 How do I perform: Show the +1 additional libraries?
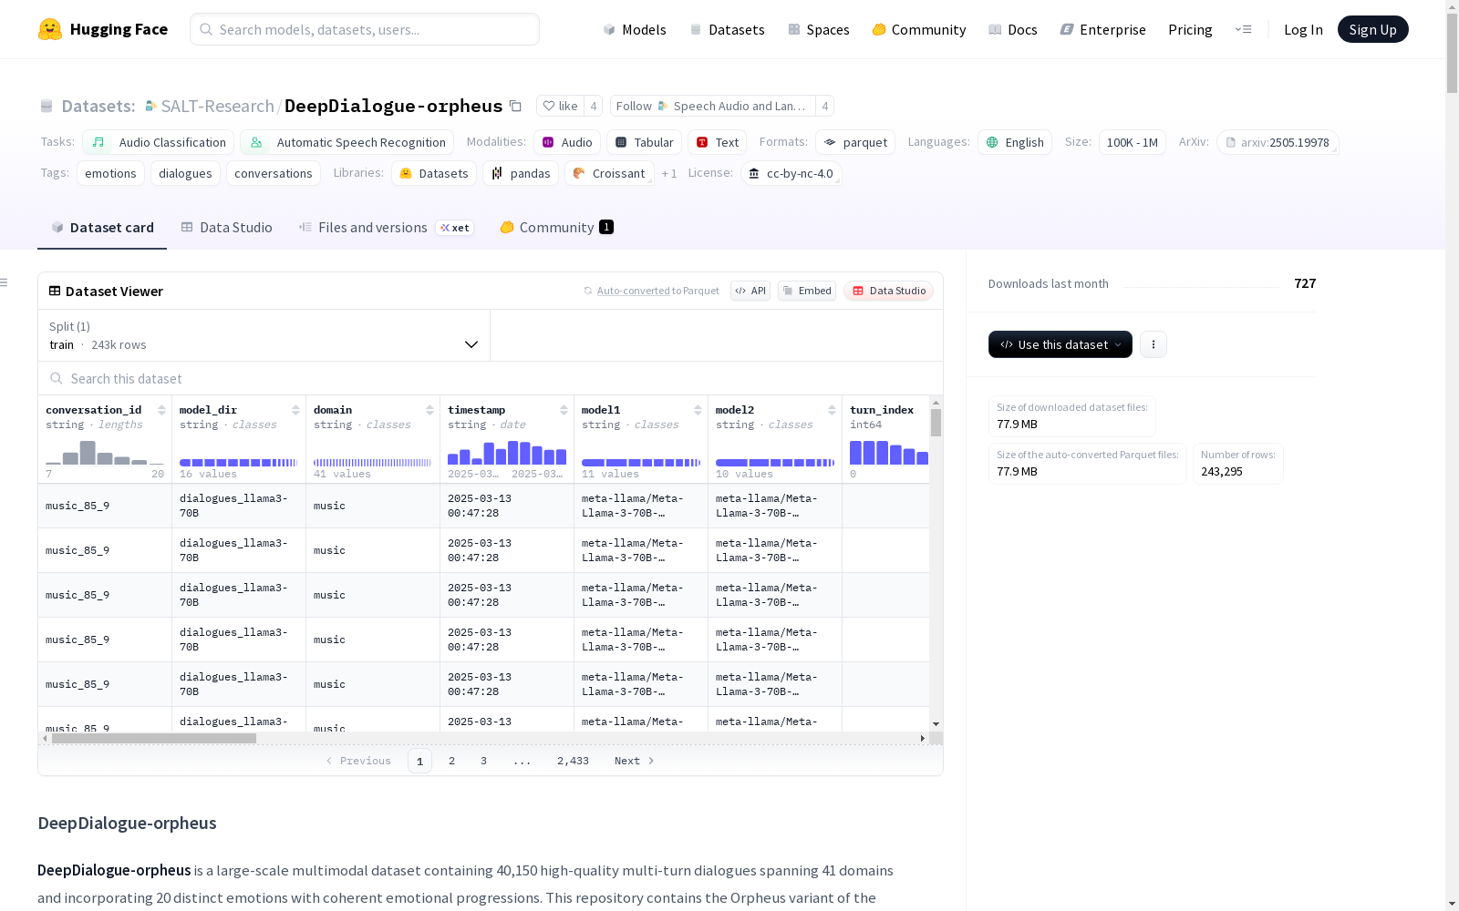(x=669, y=173)
